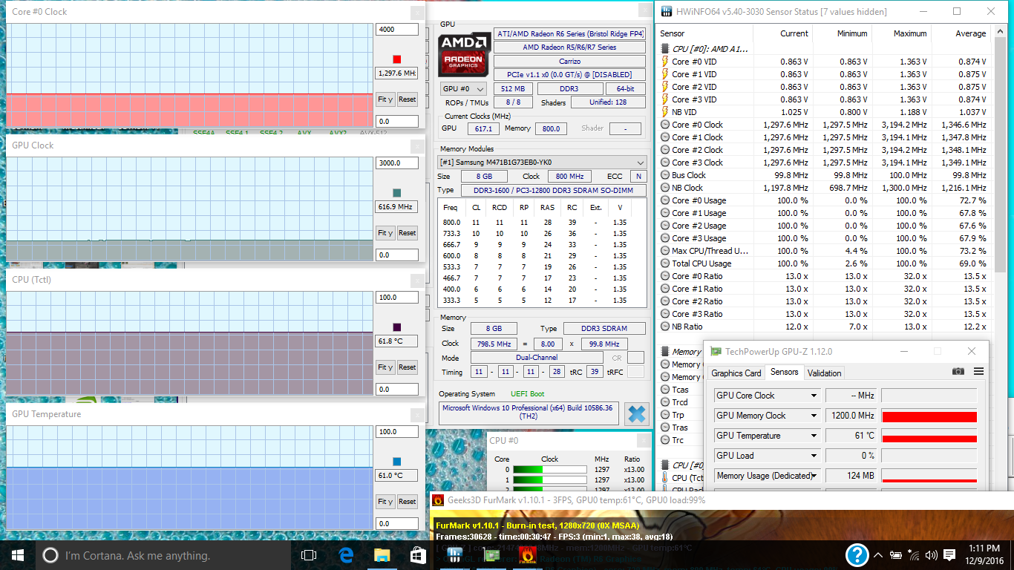
Task: Click the blue GPU Temperature graph color swatch
Action: click(397, 462)
